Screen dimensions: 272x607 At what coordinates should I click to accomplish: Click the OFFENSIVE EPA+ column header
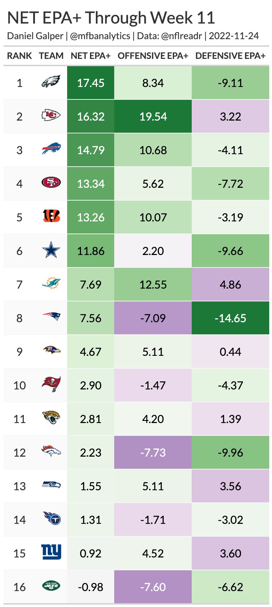(x=153, y=56)
